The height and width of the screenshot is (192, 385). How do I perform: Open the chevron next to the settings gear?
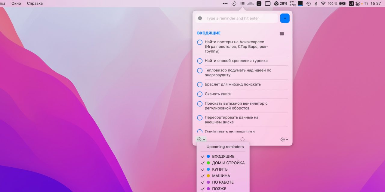click(x=286, y=139)
